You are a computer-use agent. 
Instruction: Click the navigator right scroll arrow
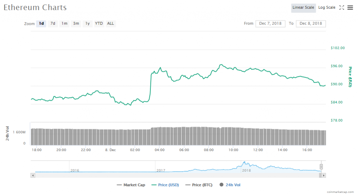click(x=324, y=175)
